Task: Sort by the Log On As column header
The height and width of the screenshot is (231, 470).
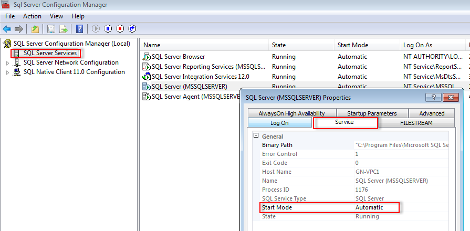Action: pos(432,45)
